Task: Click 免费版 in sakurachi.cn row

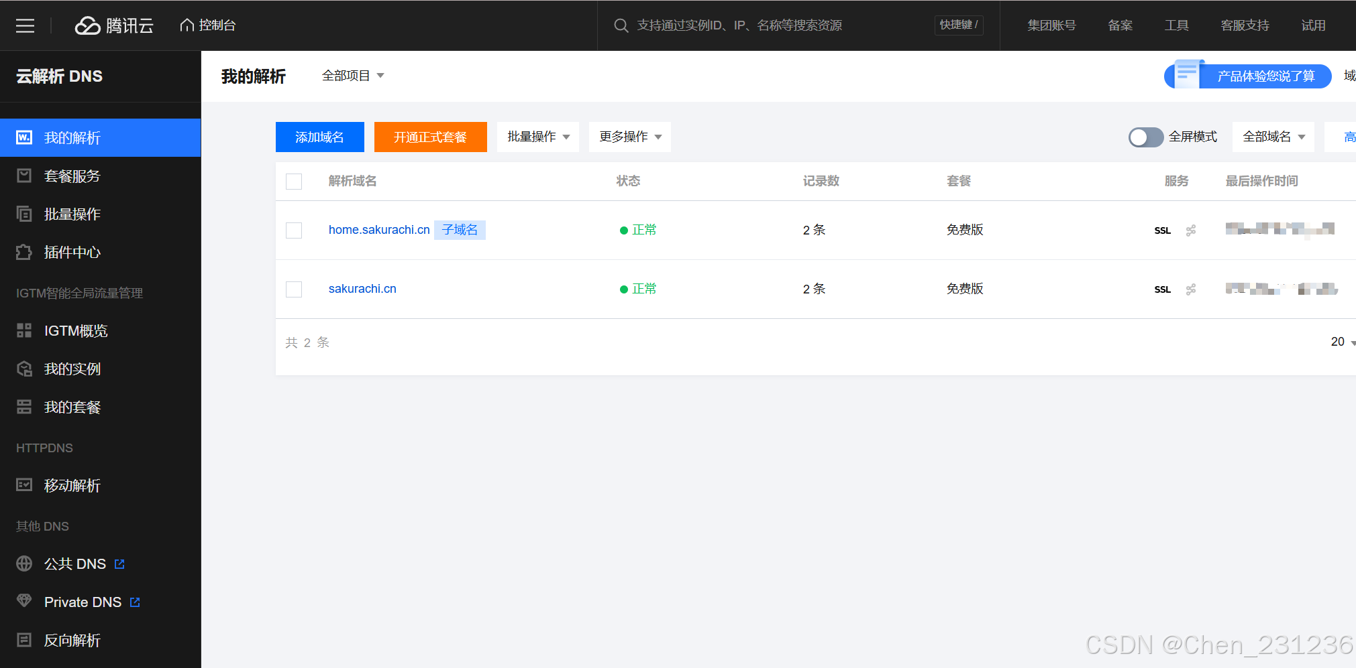Action: tap(965, 289)
